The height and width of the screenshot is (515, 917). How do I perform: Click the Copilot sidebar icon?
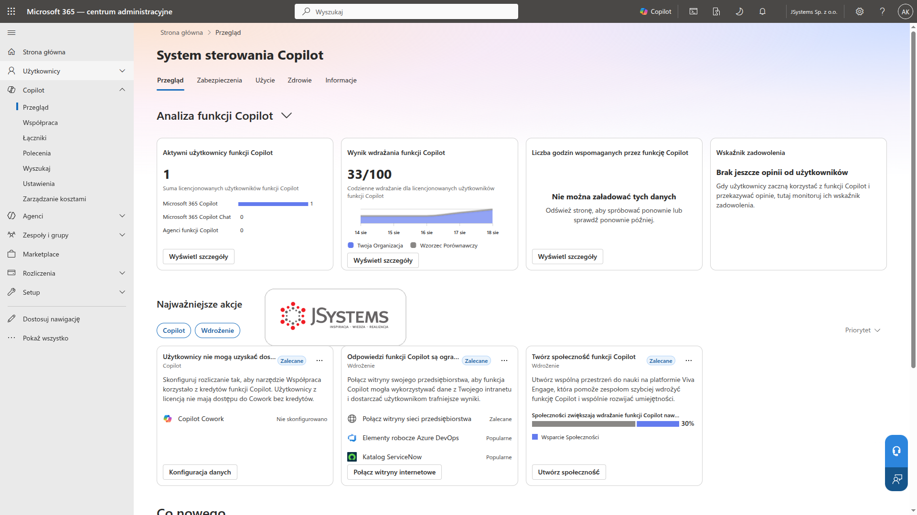point(11,90)
